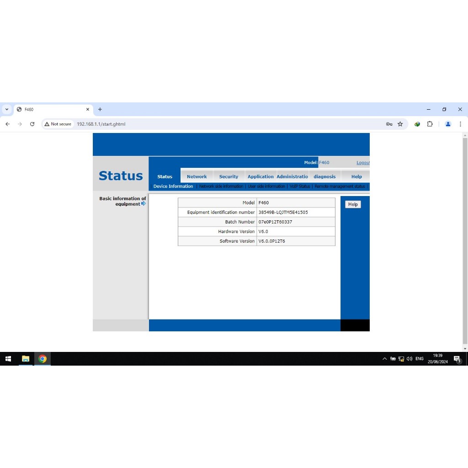The width and height of the screenshot is (468, 468).
Task: Click the volume speaker tray icon
Action: [409, 359]
